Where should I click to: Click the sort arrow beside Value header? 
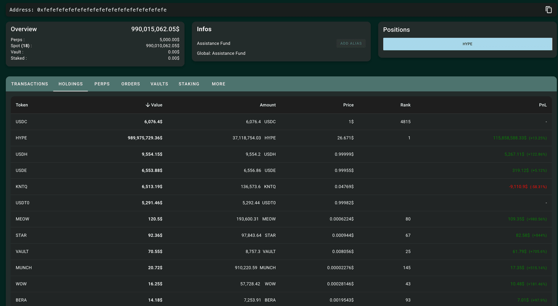coord(148,105)
